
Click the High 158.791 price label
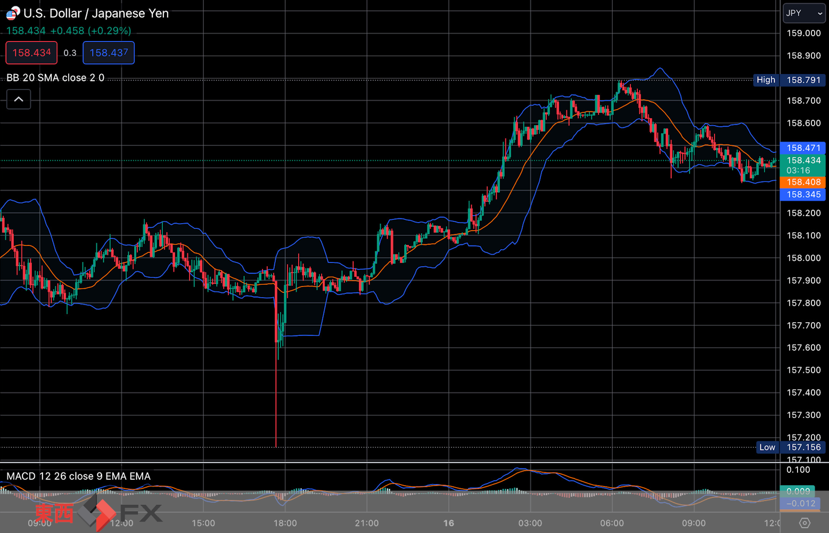[790, 80]
